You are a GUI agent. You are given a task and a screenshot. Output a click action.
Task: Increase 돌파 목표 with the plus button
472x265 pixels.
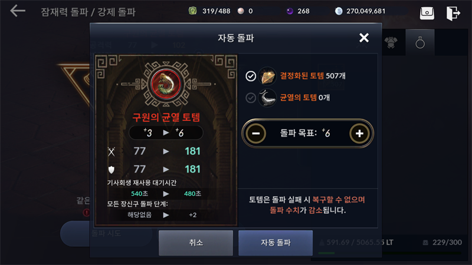pos(359,134)
